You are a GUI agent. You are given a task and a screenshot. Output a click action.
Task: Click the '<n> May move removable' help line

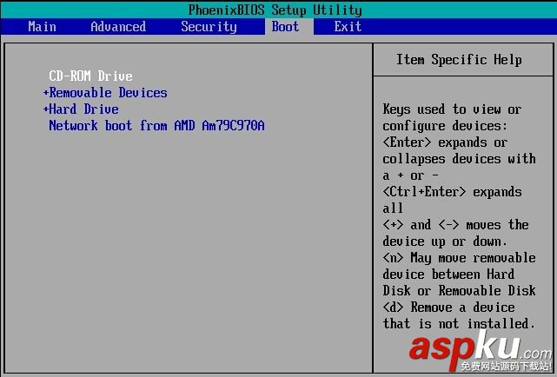click(x=460, y=258)
